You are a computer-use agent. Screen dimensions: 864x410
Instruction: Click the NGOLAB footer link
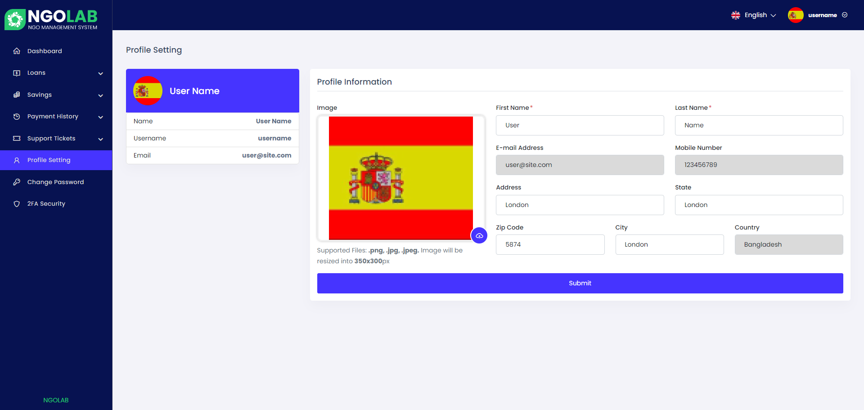[56, 400]
